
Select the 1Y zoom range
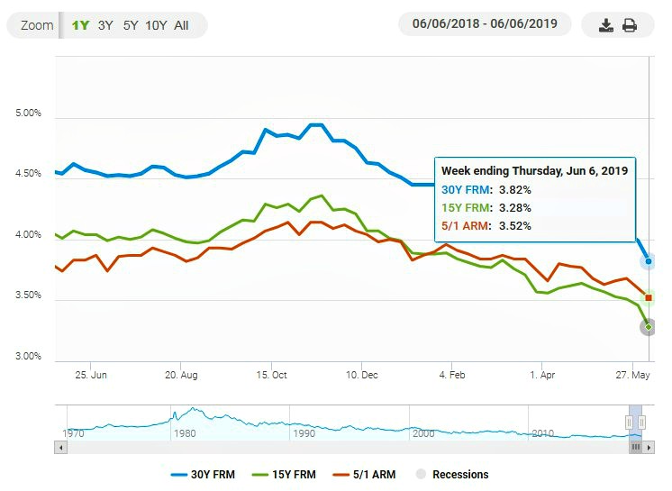80,25
